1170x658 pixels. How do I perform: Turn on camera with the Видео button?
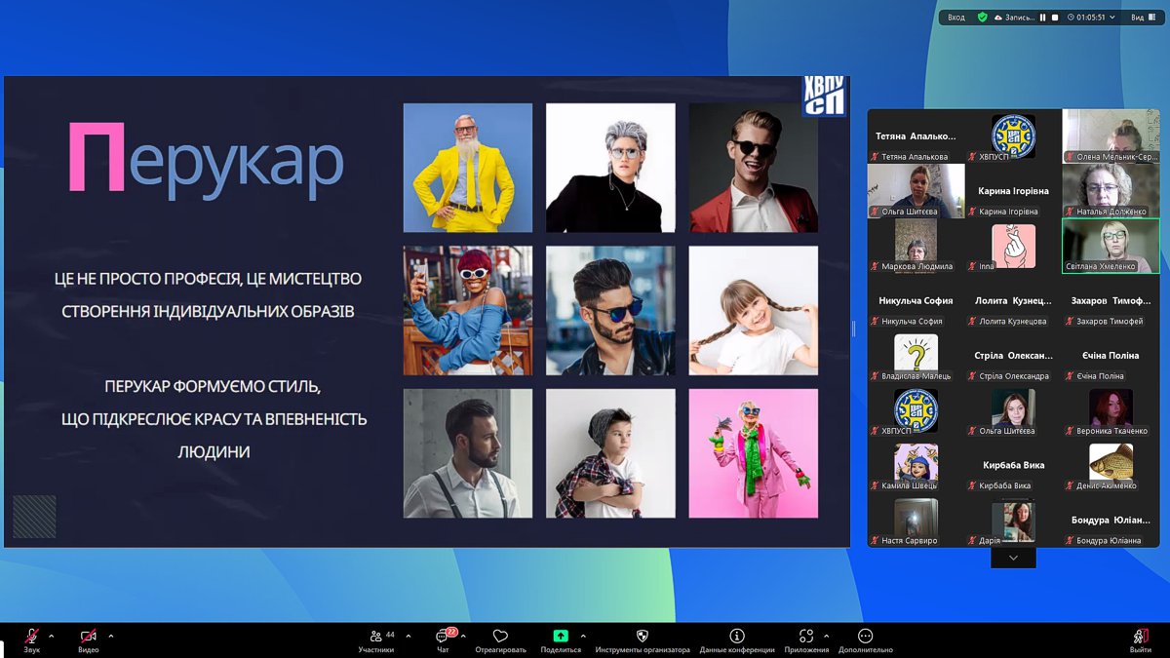pyautogui.click(x=89, y=640)
